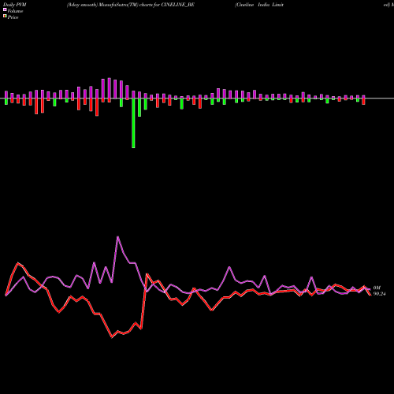Screen dimensions: 394x394
Task: Click the Price legend color swatch
Action: pos(5,17)
